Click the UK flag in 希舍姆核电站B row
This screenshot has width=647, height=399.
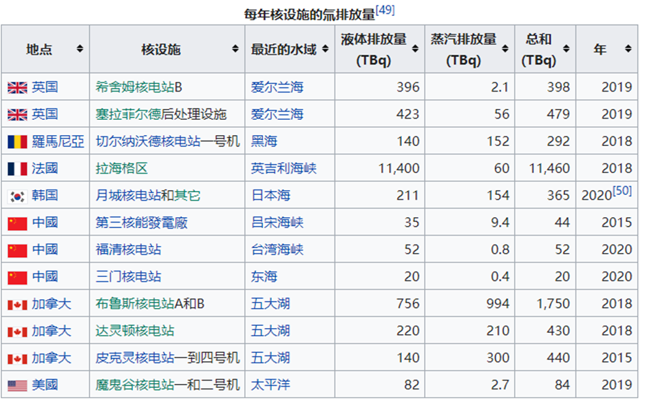17,88
